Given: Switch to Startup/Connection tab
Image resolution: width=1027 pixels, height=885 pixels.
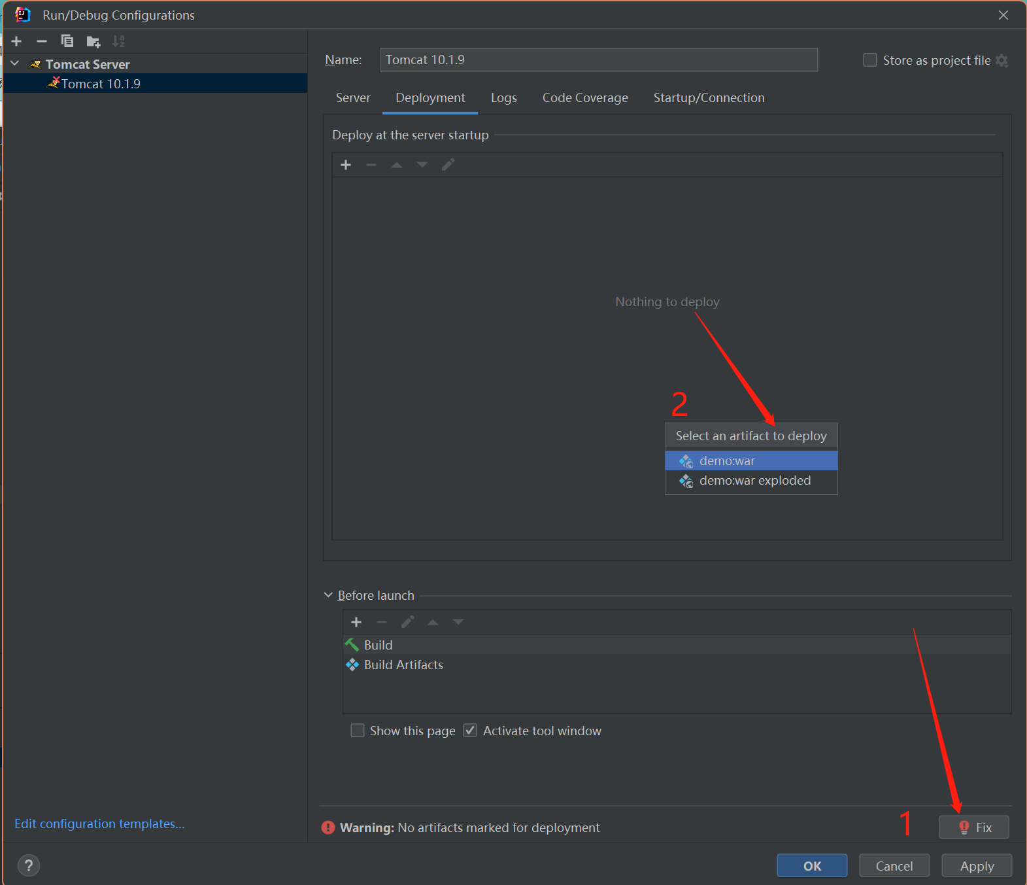Looking at the screenshot, I should [x=709, y=97].
